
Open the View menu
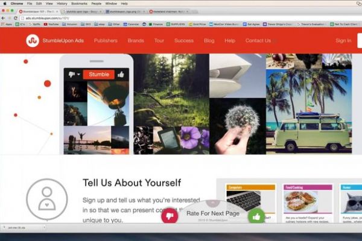(x=49, y=4)
